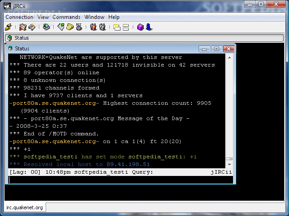289x216 pixels.
Task: Click the line 'End of /MOTD command.'
Action: tap(61, 134)
